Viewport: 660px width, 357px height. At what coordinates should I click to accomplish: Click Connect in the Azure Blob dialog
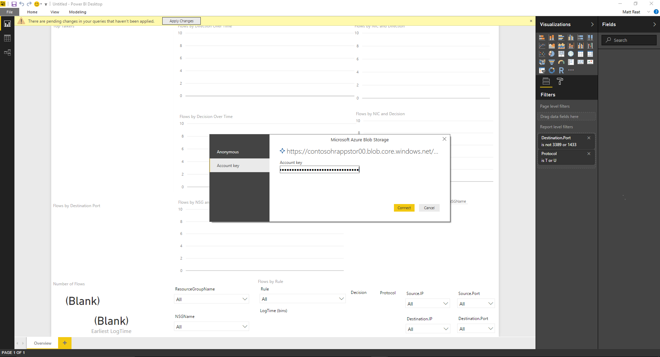pos(404,208)
